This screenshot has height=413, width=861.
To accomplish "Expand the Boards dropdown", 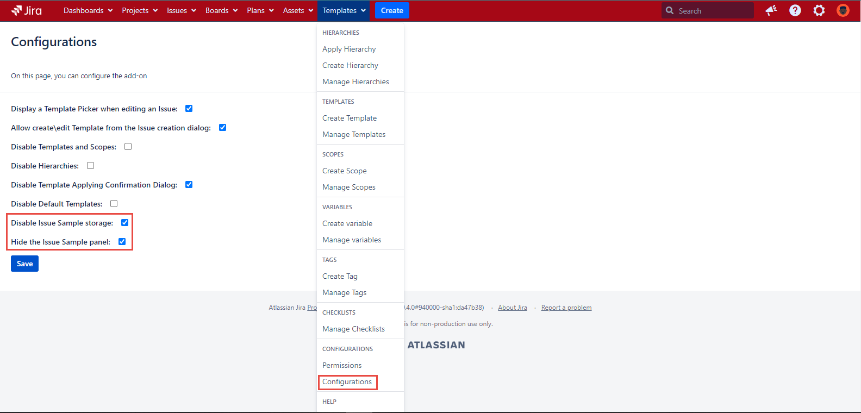I will pyautogui.click(x=221, y=10).
